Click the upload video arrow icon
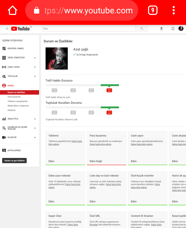 coord(161,28)
